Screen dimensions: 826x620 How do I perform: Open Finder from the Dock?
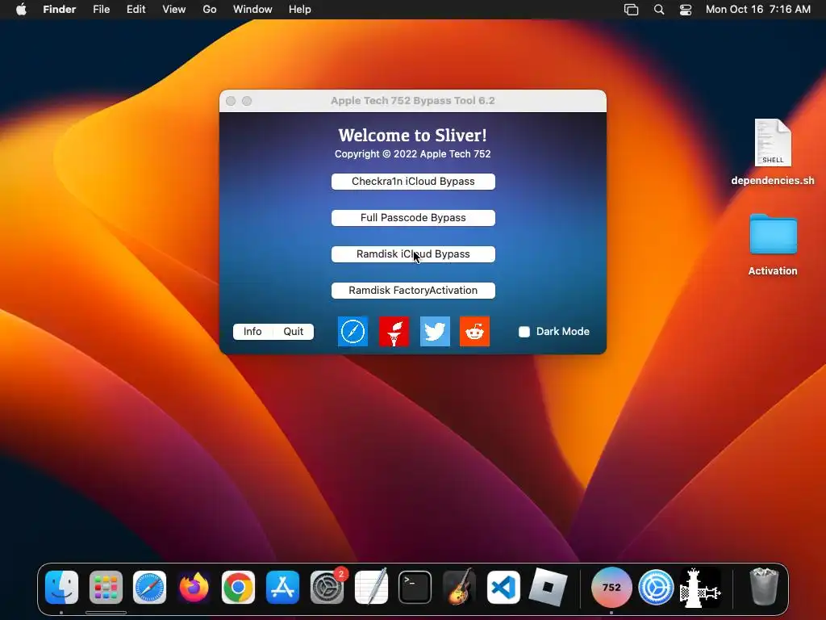[x=61, y=588]
